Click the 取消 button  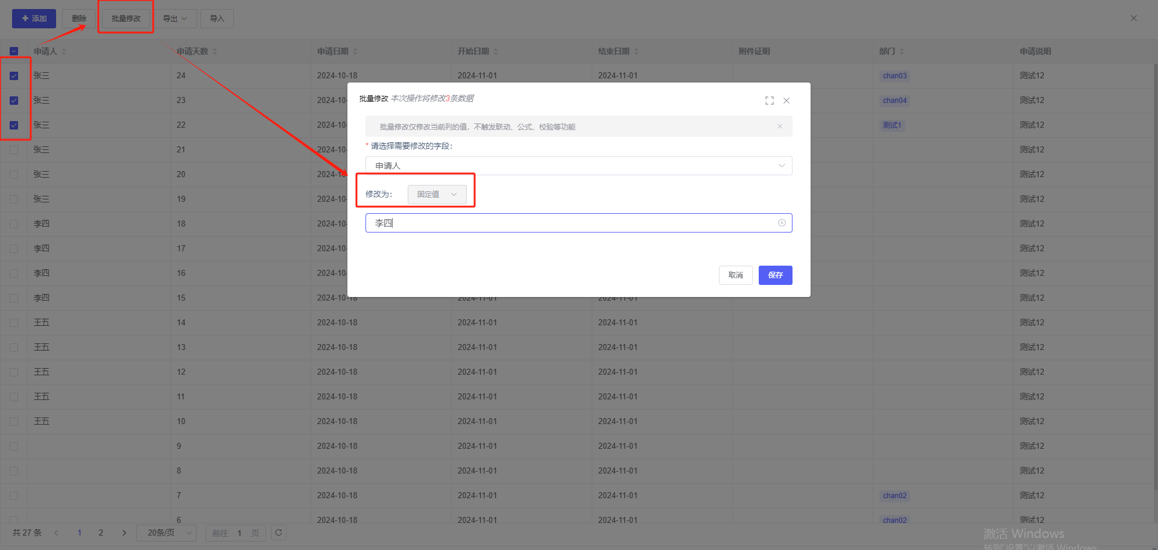pyautogui.click(x=735, y=275)
